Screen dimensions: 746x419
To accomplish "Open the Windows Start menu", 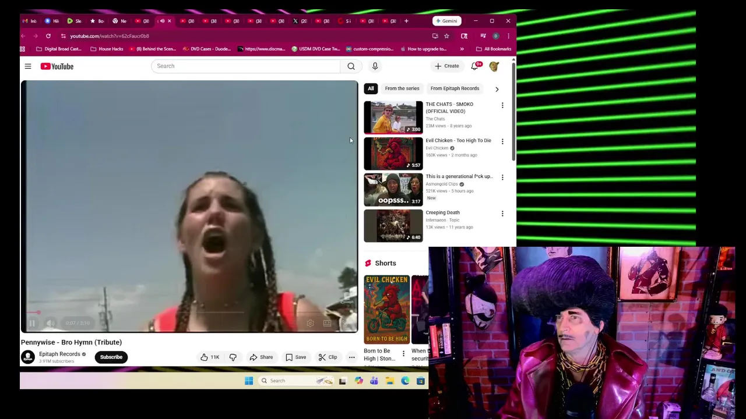I will click(249, 381).
